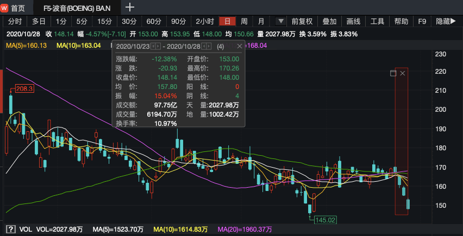This screenshot has height=236, width=463.
Task: Maximize the red selection range box icon
Action: tap(393, 73)
